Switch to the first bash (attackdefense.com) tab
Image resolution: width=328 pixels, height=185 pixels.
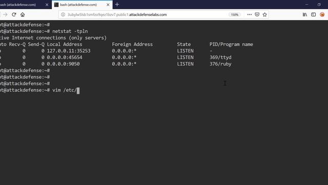pyautogui.click(x=25, y=5)
